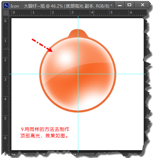The image size is (153, 158).
Task: Click the dark orange outer ring of the ball
Action: [x=40, y=74]
